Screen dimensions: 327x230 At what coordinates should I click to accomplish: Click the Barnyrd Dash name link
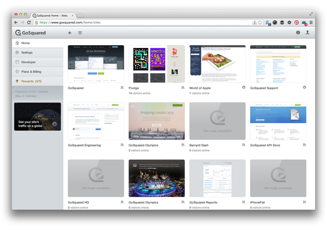pyautogui.click(x=199, y=145)
